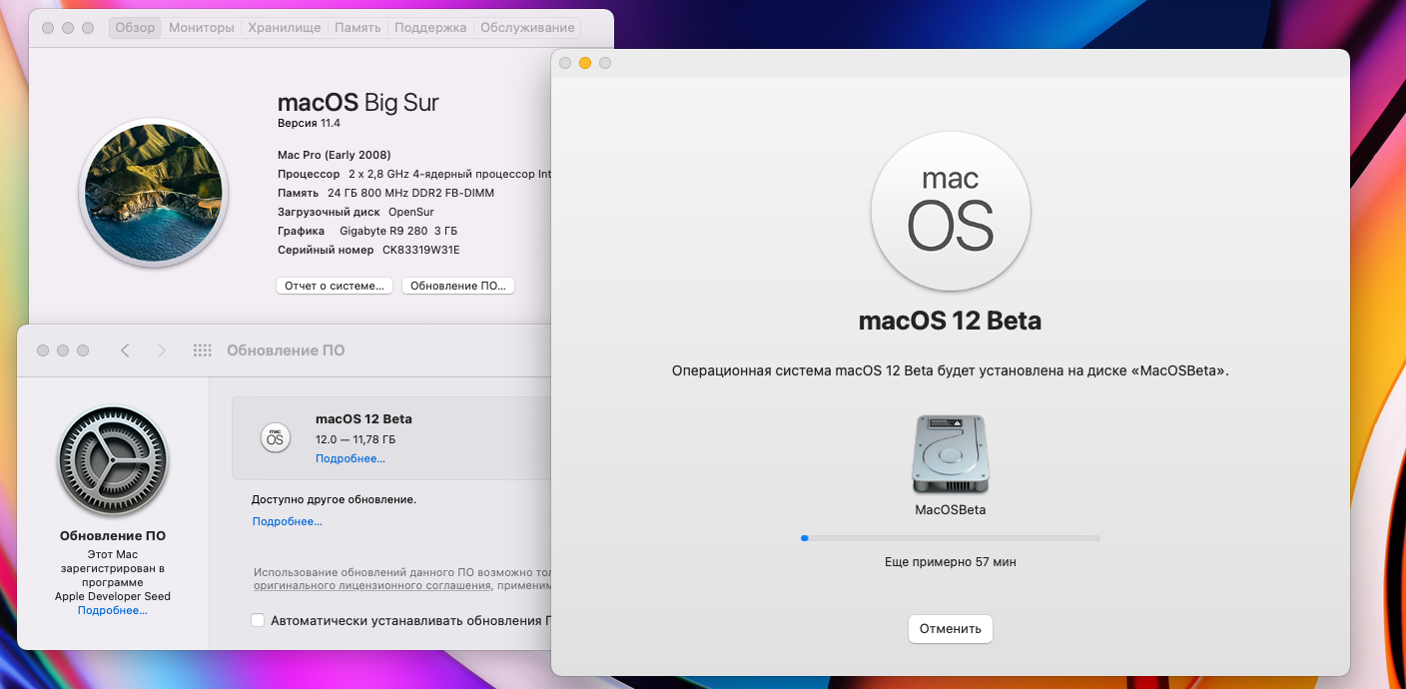Select the MacOSBeta hard drive icon

coord(951,454)
